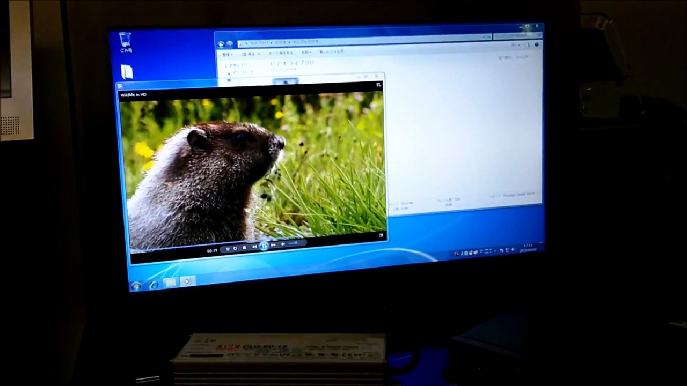This screenshot has height=386, width=687.
Task: Open the Recycle Bin desktop icon
Action: (x=125, y=42)
